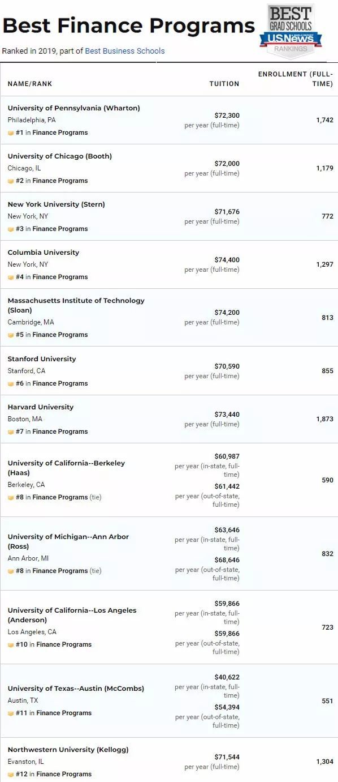
Task: Open New York University (Stern) entry
Action: 56,204
